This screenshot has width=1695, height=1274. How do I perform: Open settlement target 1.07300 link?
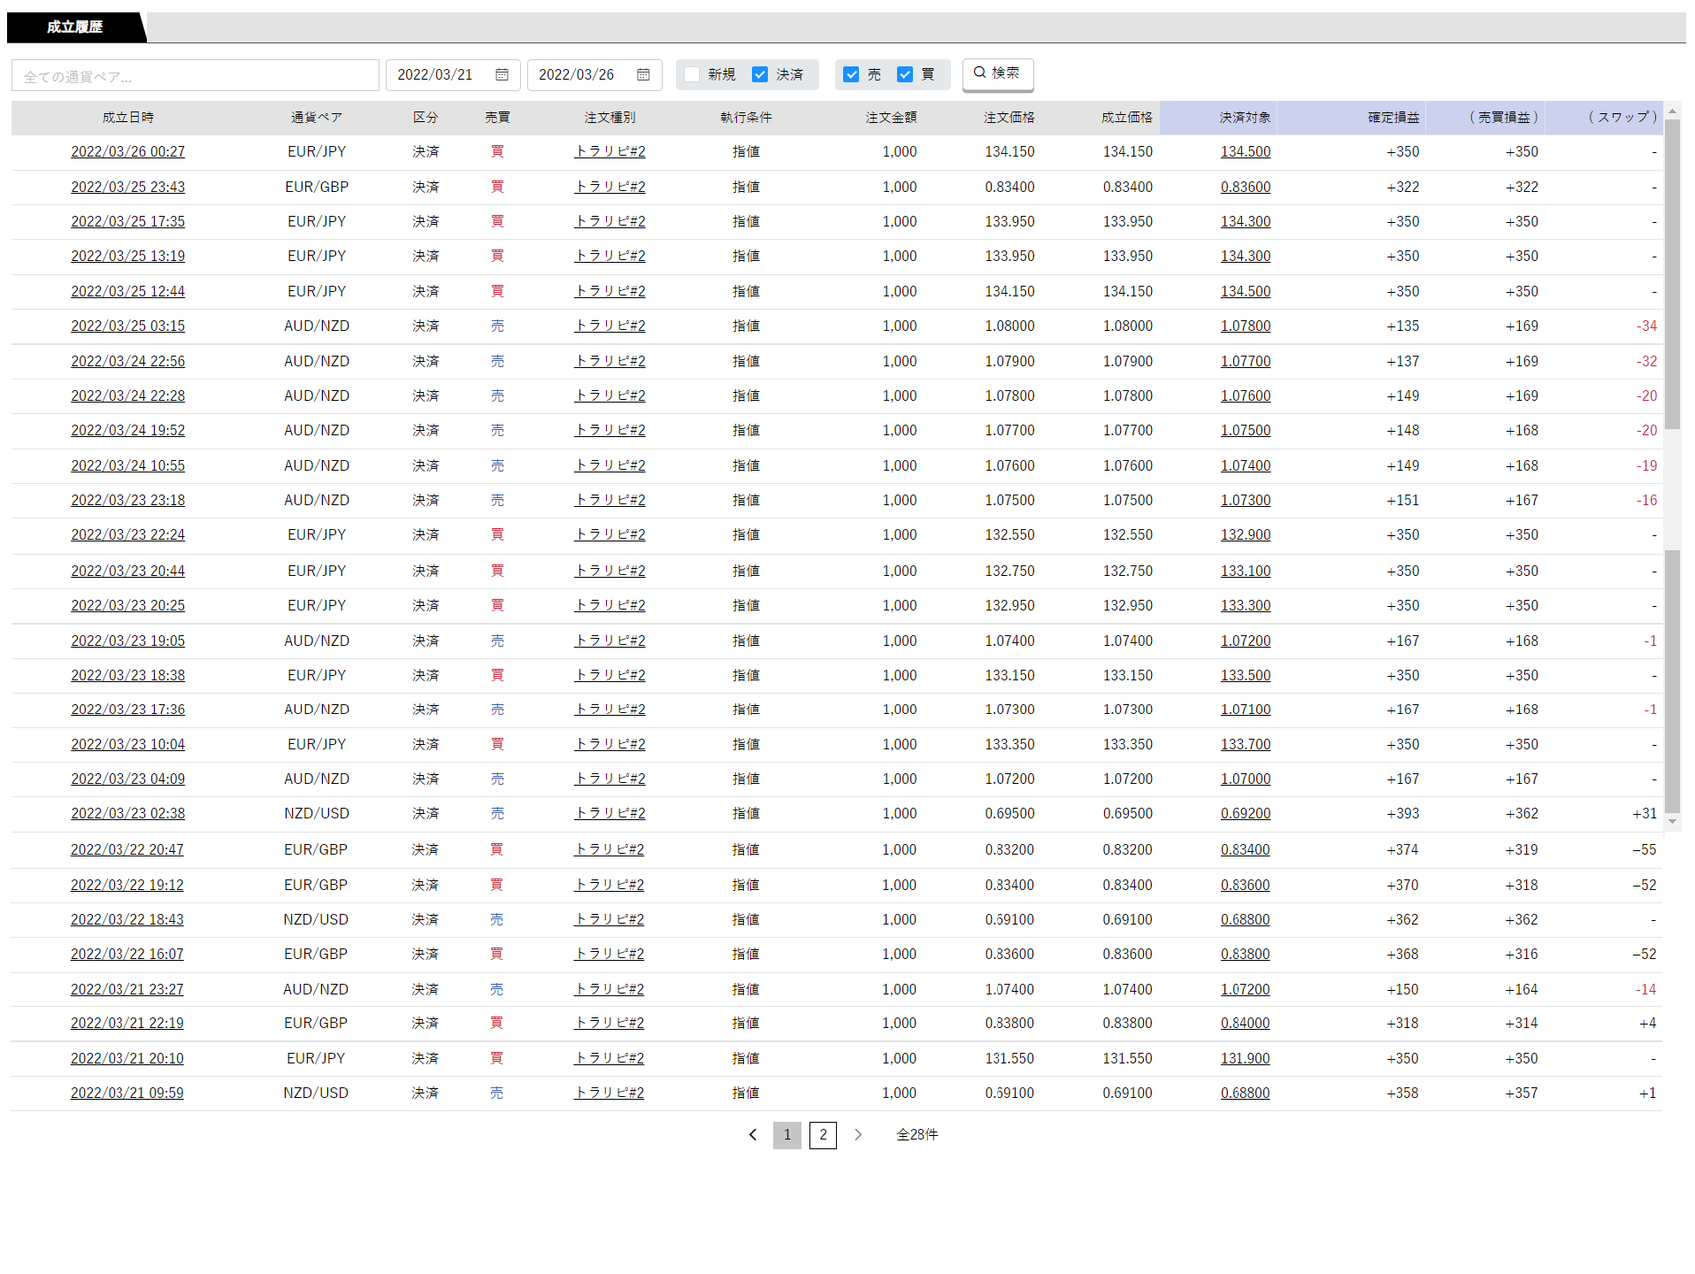point(1246,501)
